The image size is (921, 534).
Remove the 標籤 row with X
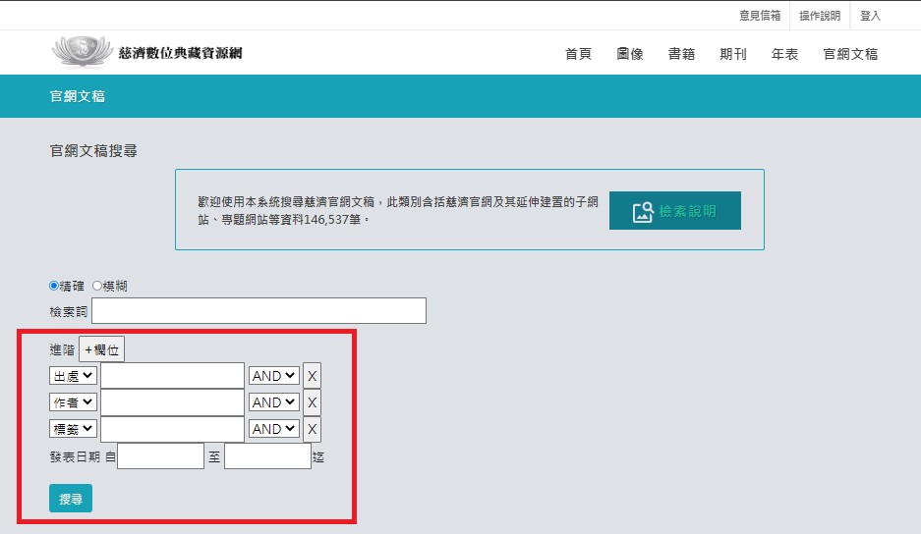point(312,428)
